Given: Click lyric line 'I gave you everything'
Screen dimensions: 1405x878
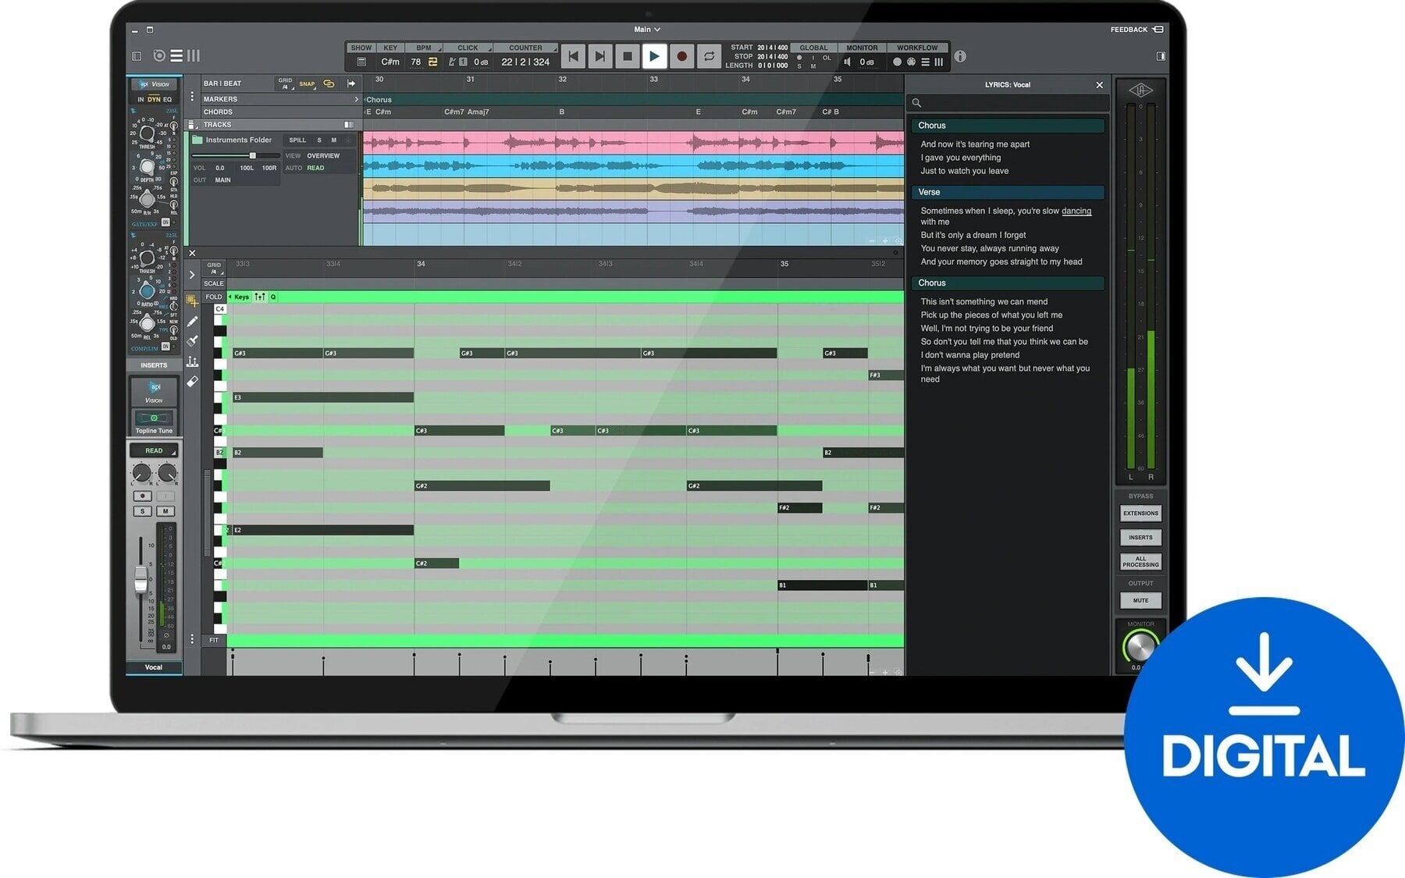Looking at the screenshot, I should pyautogui.click(x=960, y=158).
